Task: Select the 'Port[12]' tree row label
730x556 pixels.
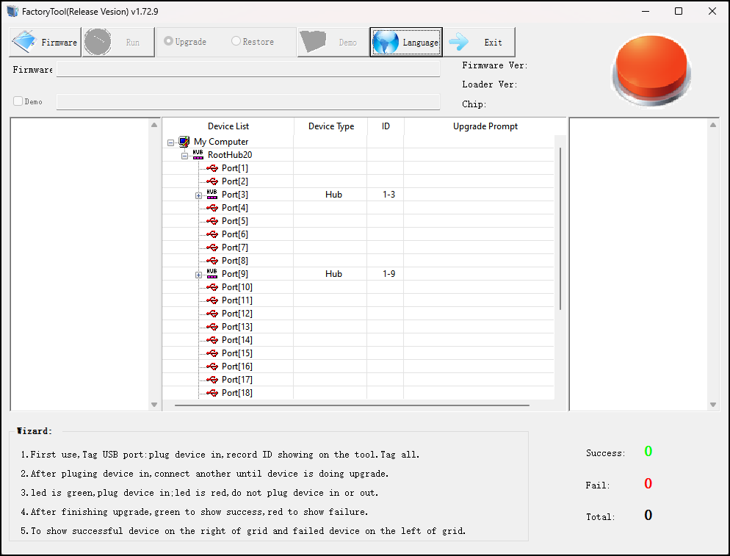Action: point(237,314)
